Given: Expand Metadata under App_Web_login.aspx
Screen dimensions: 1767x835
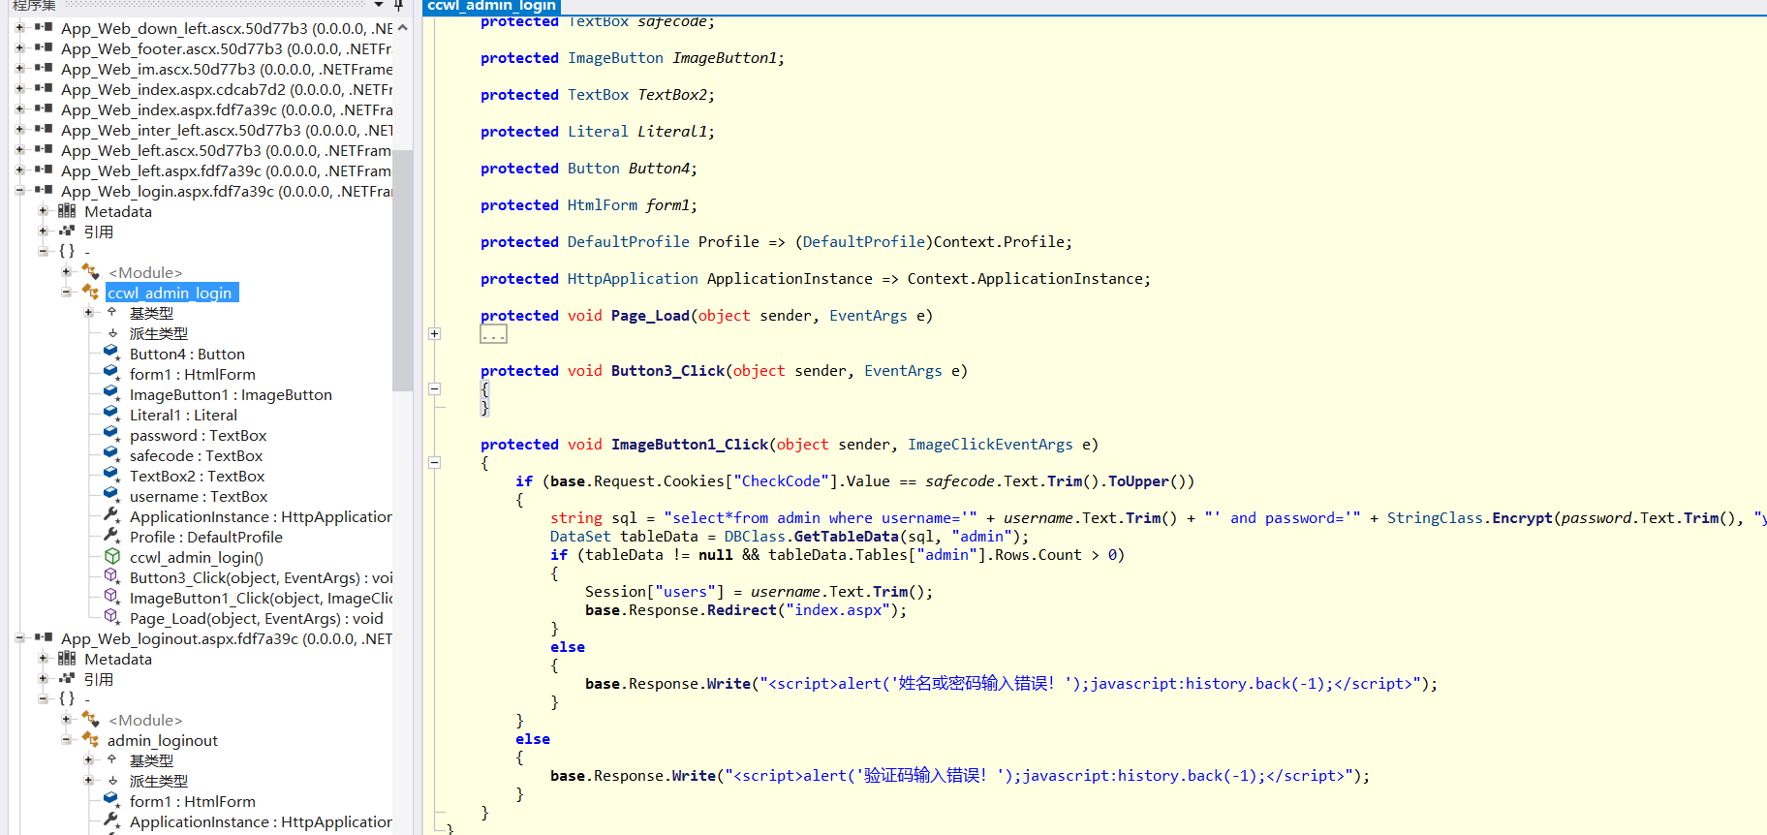Looking at the screenshot, I should click(43, 211).
